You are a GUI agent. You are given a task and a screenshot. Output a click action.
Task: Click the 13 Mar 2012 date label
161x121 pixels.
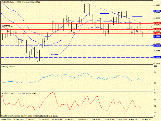(x=109, y=119)
